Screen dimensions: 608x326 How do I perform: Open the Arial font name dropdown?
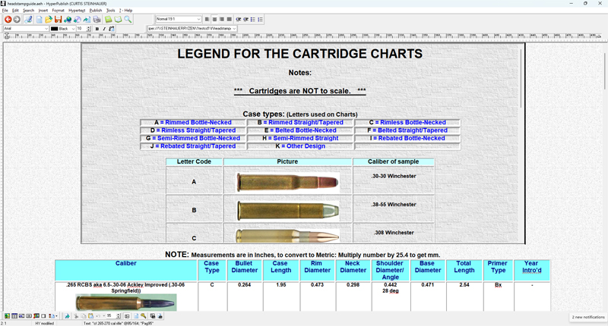point(26,29)
